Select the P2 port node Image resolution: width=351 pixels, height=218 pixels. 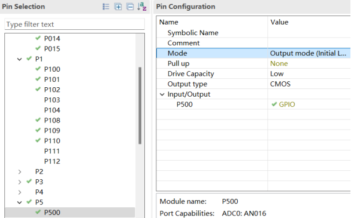pyautogui.click(x=39, y=172)
